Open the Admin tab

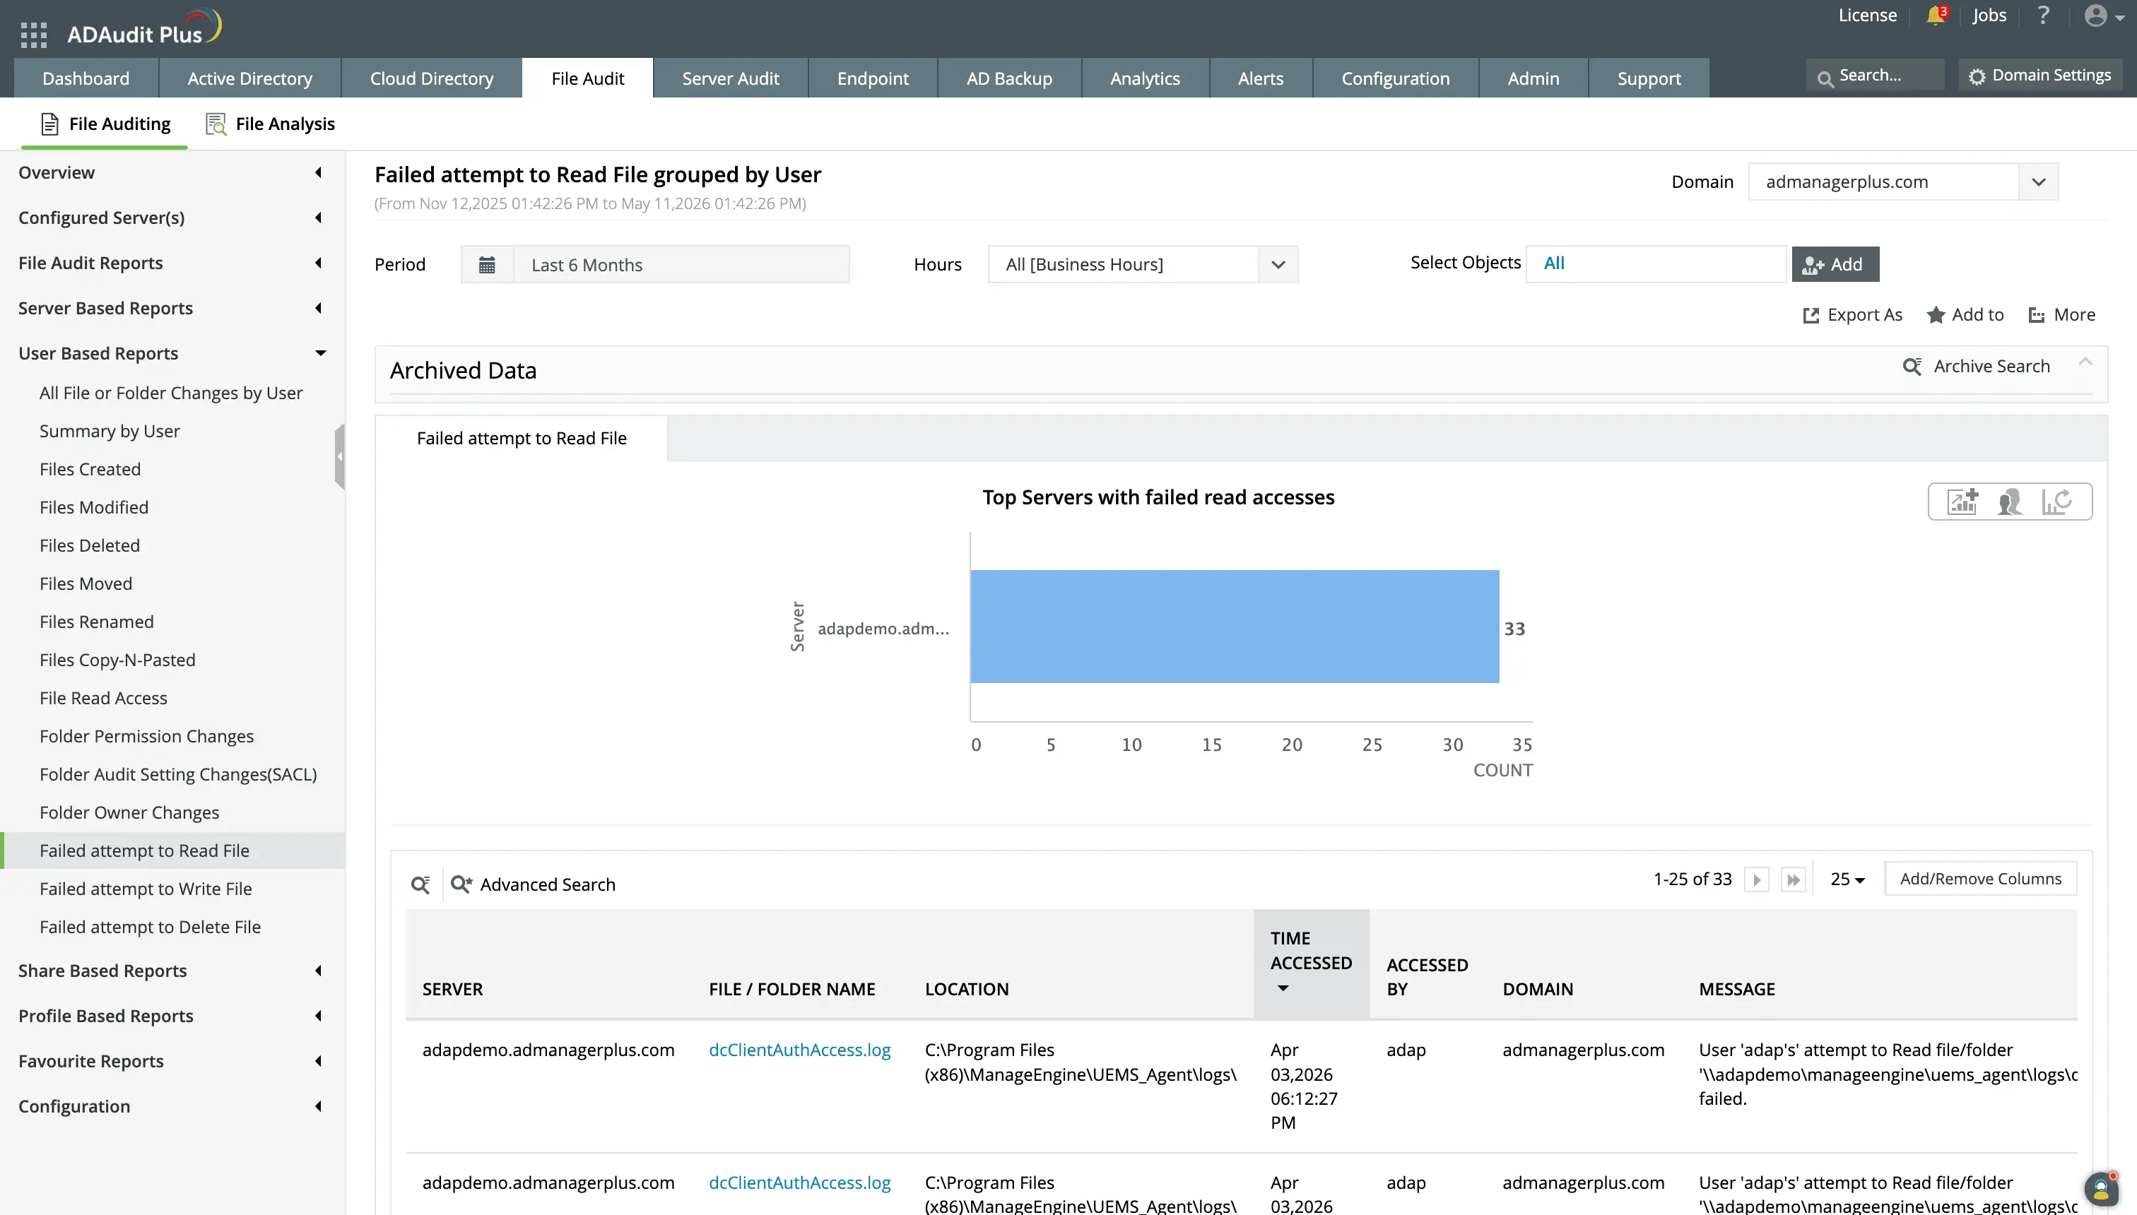[1533, 78]
